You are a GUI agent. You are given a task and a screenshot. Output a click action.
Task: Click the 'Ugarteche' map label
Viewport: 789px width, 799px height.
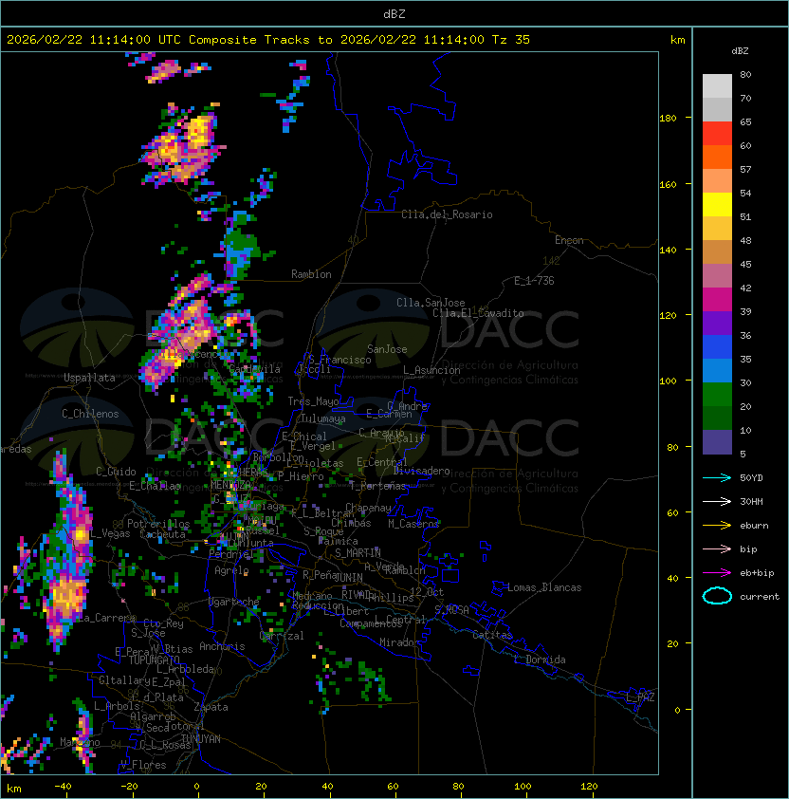click(x=234, y=602)
